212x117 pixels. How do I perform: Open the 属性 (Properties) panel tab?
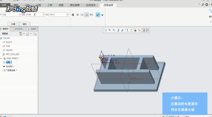[x=25, y=24]
